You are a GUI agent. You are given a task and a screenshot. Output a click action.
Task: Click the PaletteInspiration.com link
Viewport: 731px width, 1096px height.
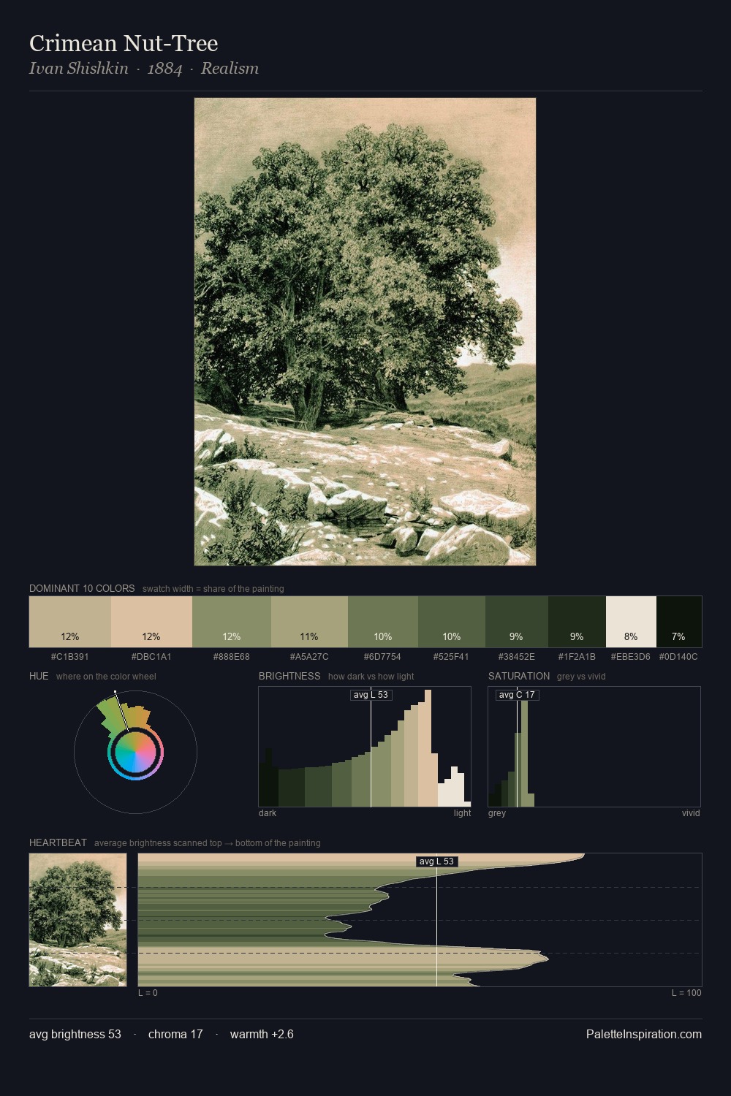(644, 1034)
